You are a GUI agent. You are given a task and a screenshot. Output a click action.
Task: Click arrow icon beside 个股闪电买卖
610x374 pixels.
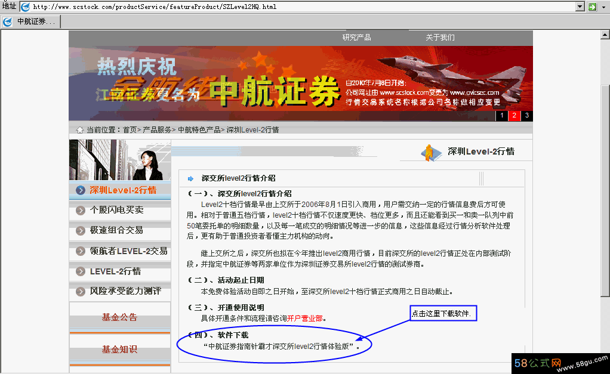(81, 211)
